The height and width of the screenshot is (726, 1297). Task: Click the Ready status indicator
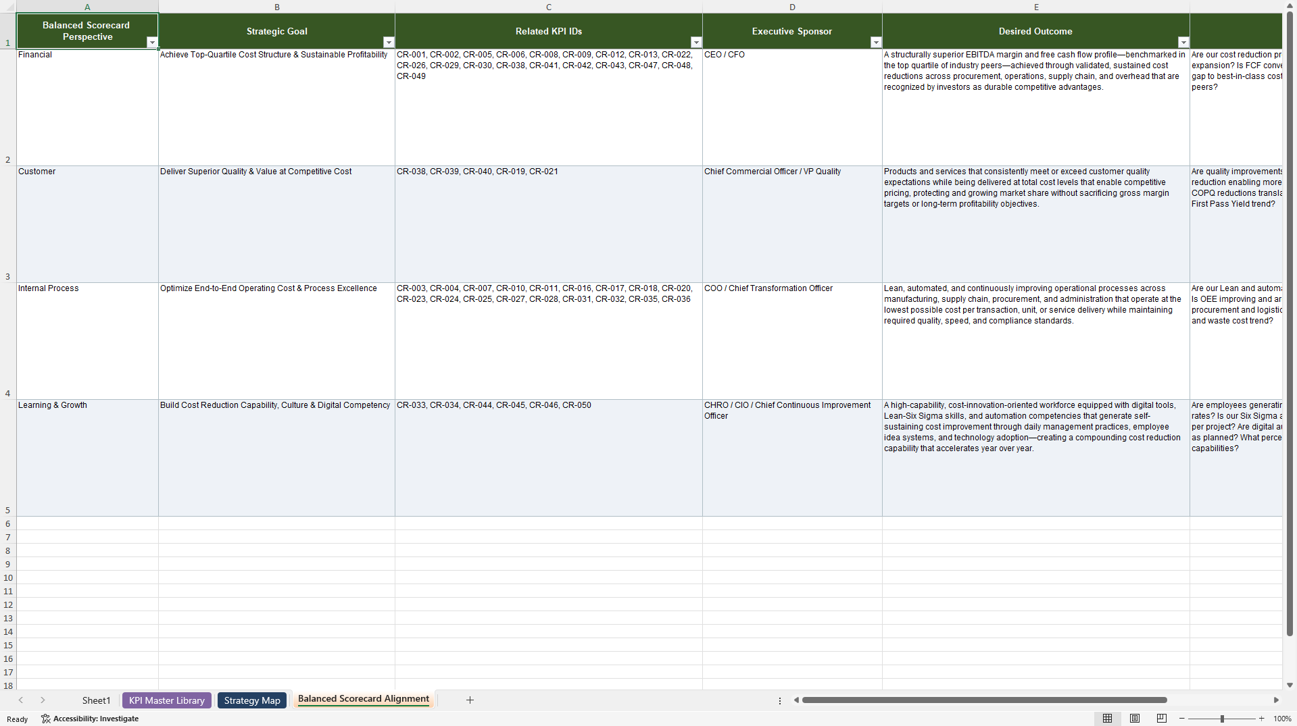click(18, 719)
